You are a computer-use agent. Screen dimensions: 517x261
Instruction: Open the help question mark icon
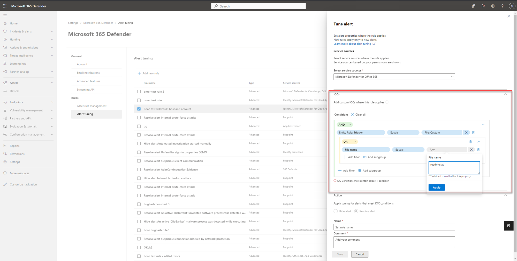click(x=502, y=6)
